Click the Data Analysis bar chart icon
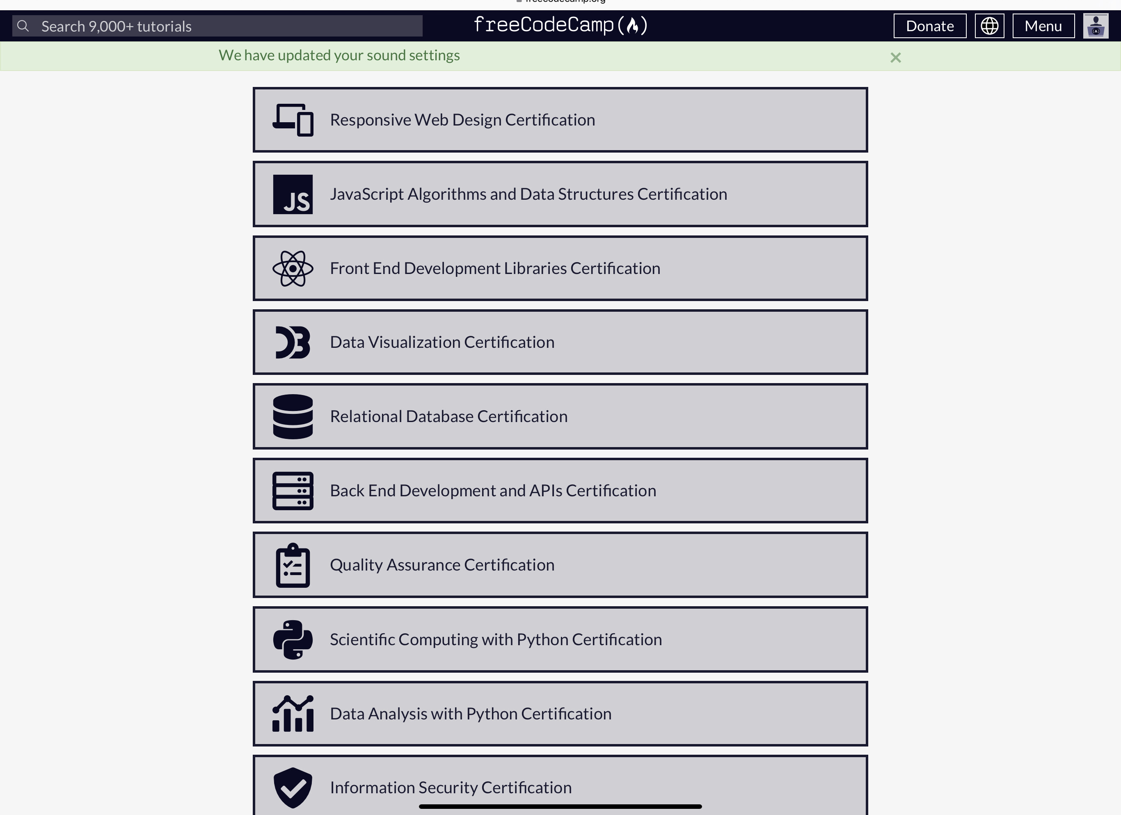Image resolution: width=1121 pixels, height=815 pixels. click(293, 713)
